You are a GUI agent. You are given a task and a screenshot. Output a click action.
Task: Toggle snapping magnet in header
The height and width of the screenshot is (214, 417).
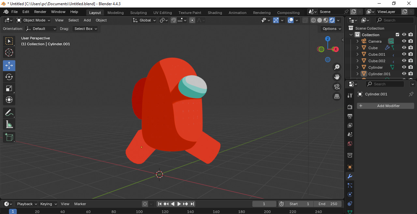174,20
